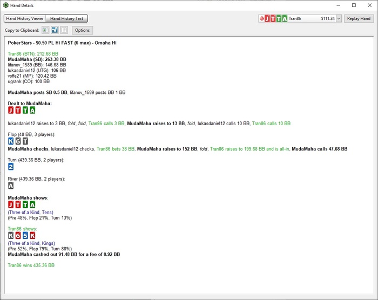The width and height of the screenshot is (378, 300).
Task: Maximize the Hand Details window
Action: pos(354,5)
